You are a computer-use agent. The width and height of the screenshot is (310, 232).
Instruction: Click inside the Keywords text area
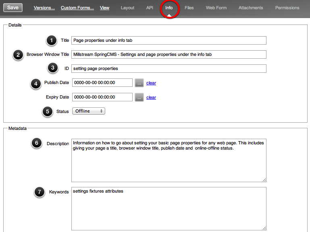pyautogui.click(x=169, y=208)
